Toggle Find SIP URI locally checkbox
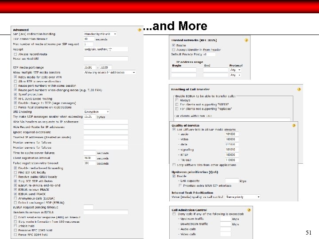The image size is (319, 239). tap(15, 172)
